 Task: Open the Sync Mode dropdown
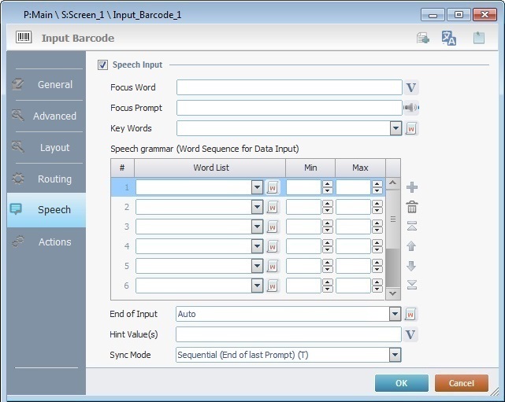pyautogui.click(x=395, y=355)
